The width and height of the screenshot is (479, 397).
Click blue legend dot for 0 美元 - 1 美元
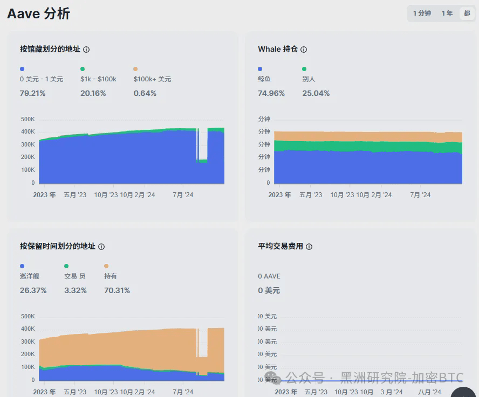[x=22, y=69]
